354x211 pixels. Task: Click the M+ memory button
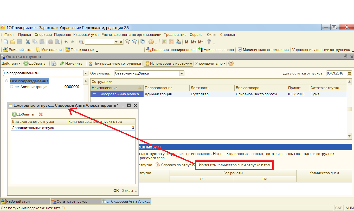pos(194,42)
